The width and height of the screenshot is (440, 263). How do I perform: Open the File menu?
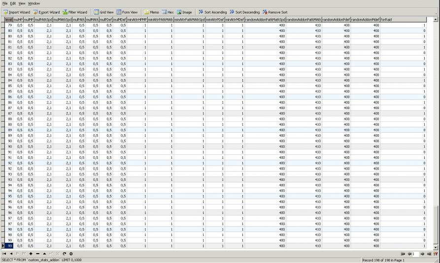point(5,3)
